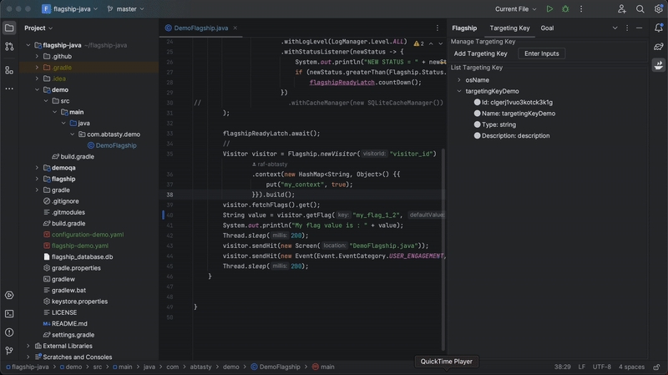
Task: Click the Search Everywhere magnifier icon
Action: (x=640, y=9)
